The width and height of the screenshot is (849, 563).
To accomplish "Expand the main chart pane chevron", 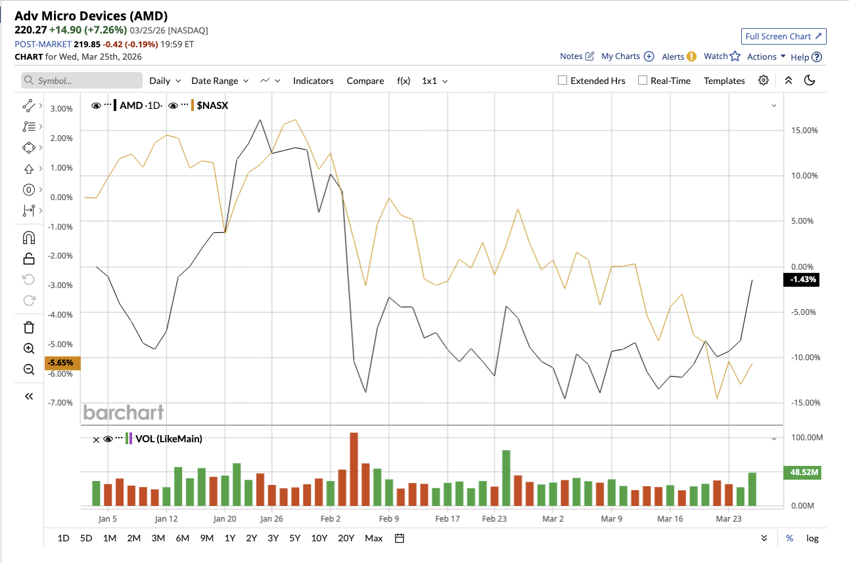I will (x=773, y=105).
